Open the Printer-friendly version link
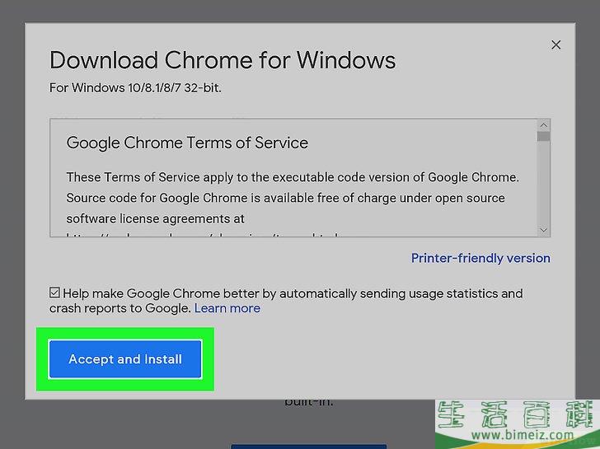 480,258
